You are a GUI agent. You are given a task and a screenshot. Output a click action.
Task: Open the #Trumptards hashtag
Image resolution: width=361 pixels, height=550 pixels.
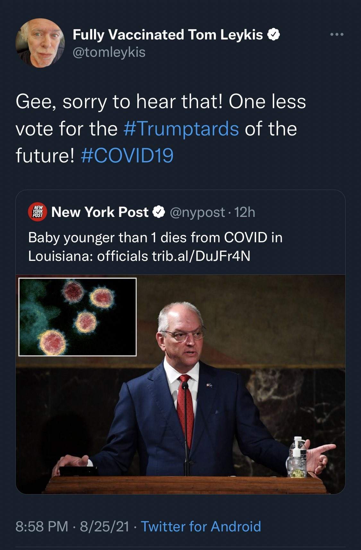pos(181,129)
